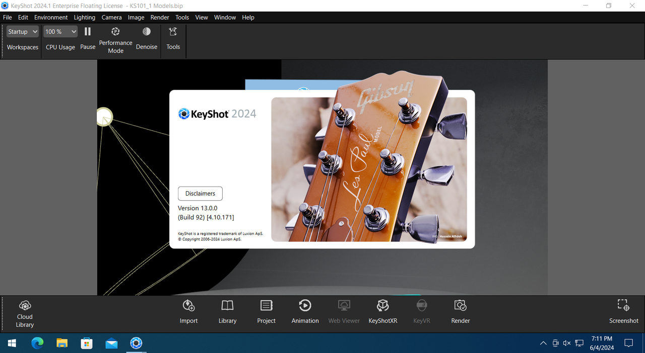
Task: Open the Tools menu in menu bar
Action: coord(182,17)
